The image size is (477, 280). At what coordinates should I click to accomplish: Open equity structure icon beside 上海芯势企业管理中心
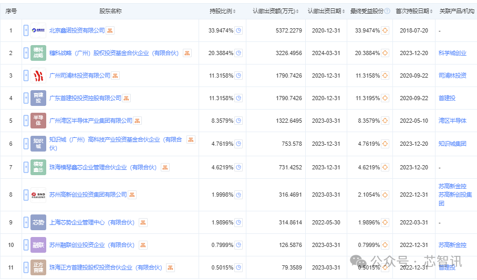[x=143, y=222]
